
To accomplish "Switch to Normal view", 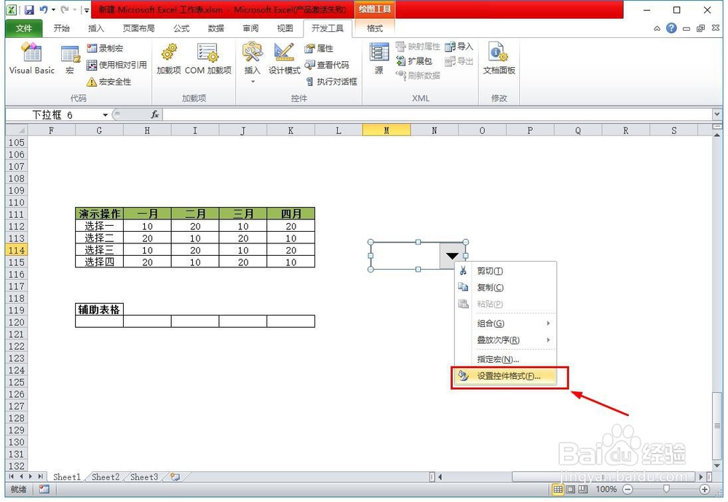I will (x=558, y=489).
